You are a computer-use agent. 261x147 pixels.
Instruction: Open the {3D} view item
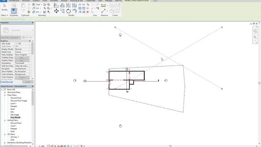[12, 140]
